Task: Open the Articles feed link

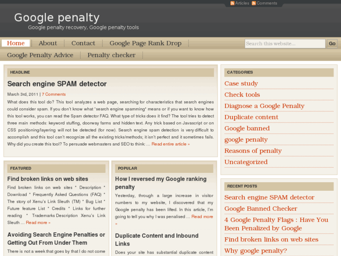Action: (242, 3)
